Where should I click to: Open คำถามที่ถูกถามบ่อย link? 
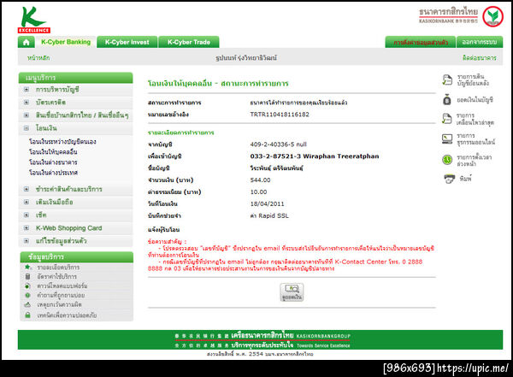pyautogui.click(x=61, y=295)
